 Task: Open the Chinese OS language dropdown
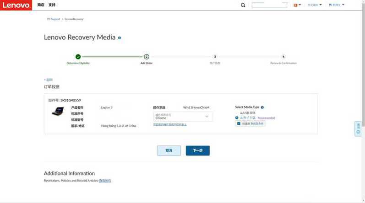(183, 117)
